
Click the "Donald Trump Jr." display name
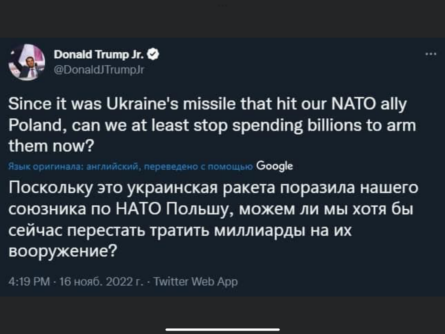(x=99, y=54)
